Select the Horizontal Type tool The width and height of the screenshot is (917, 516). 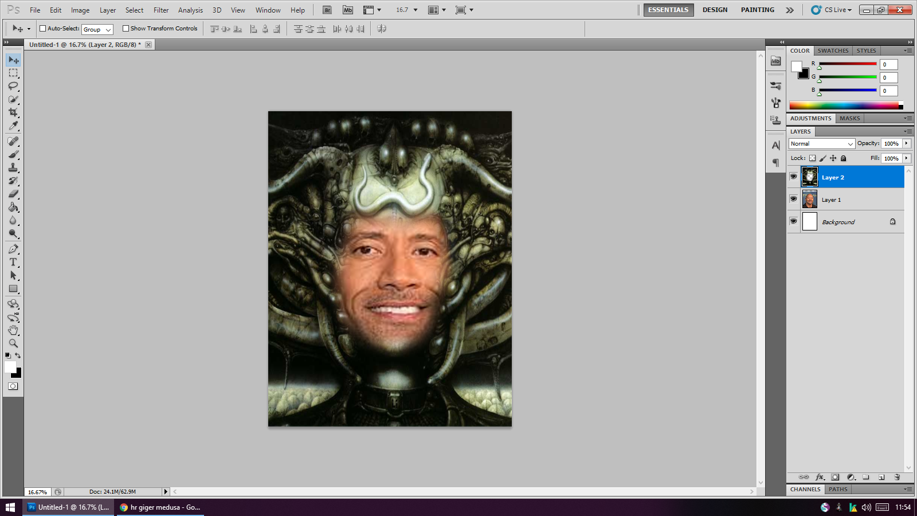pos(13,262)
